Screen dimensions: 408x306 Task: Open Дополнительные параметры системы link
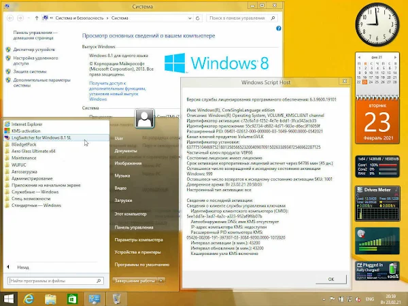coord(42,83)
